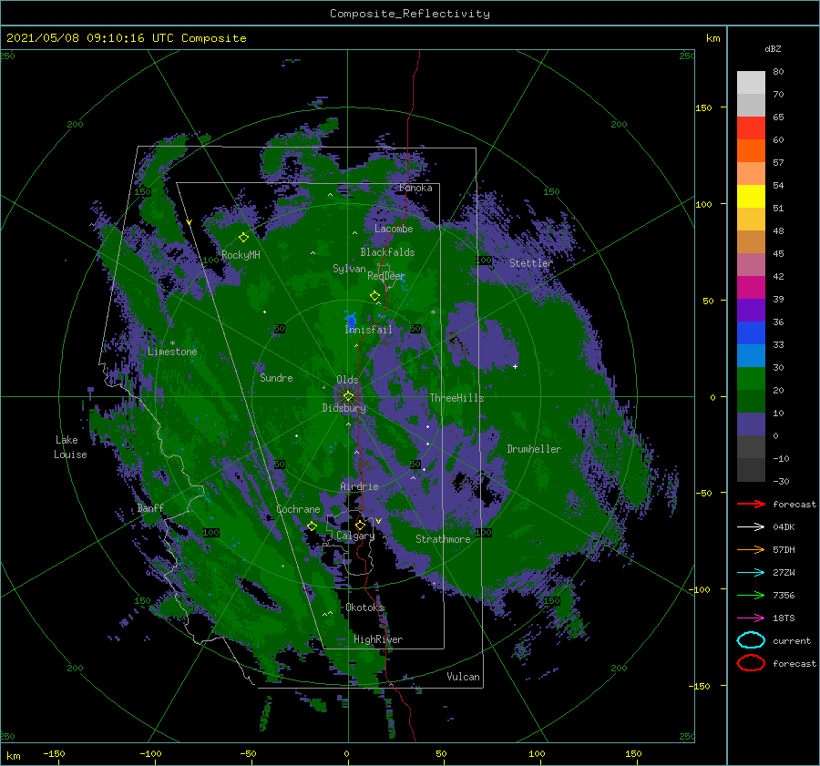Screen dimensions: 820x766
Task: Click the Blackfalds label
Action: pyautogui.click(x=387, y=252)
